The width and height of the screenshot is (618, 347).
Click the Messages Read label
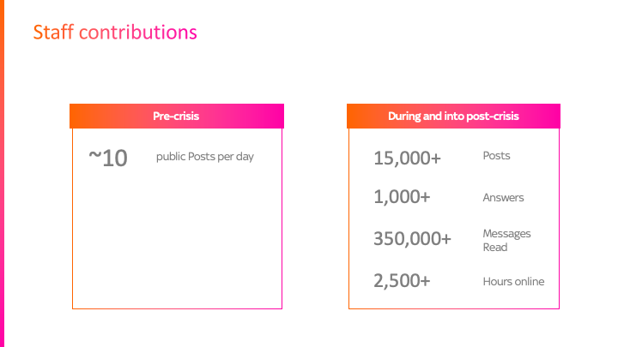coord(507,241)
